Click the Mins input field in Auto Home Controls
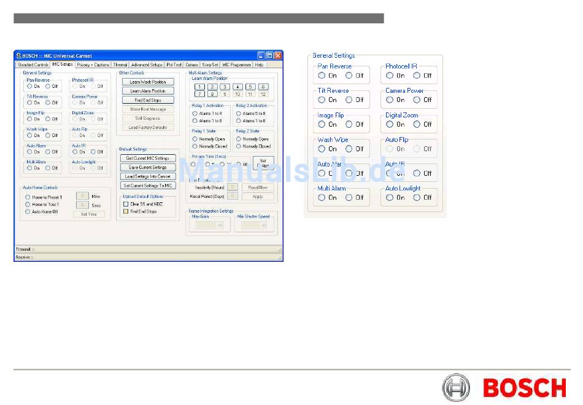This screenshot has width=583, height=405. click(82, 196)
